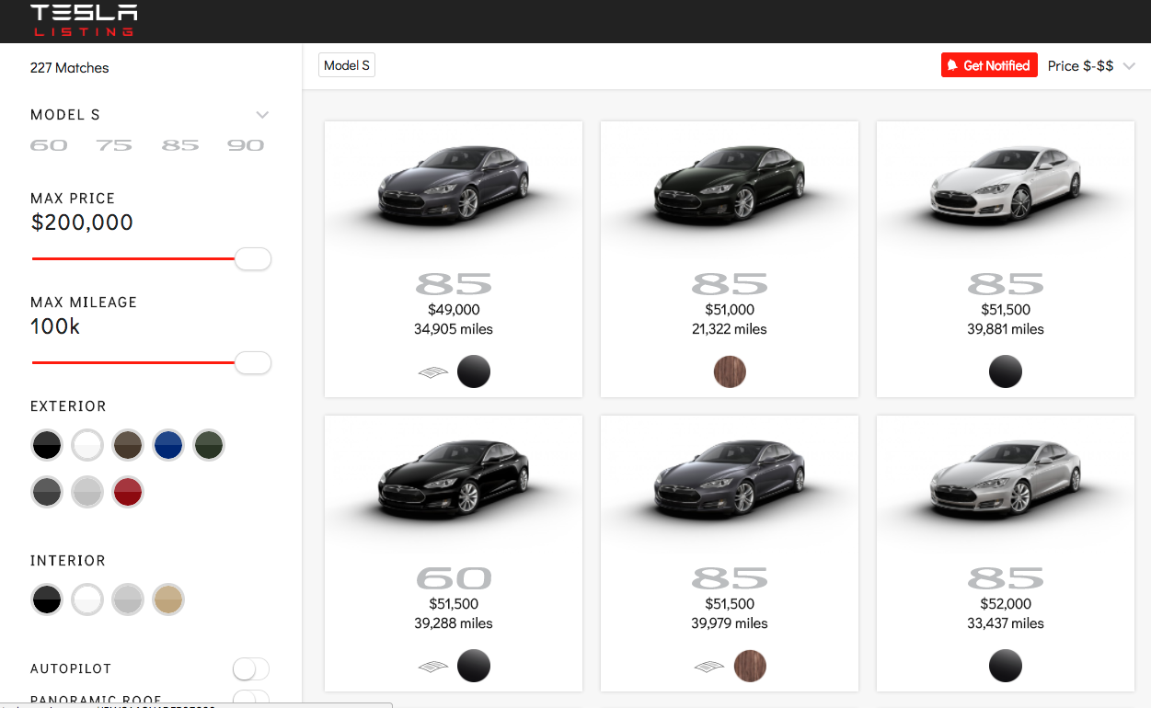
Task: Click the panoramic roof icon on the $49,000 listing
Action: [x=432, y=371]
